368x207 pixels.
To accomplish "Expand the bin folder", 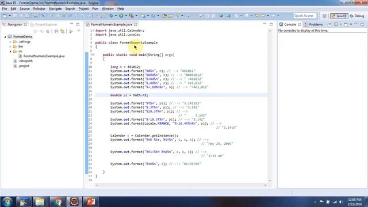I will coord(10,47).
